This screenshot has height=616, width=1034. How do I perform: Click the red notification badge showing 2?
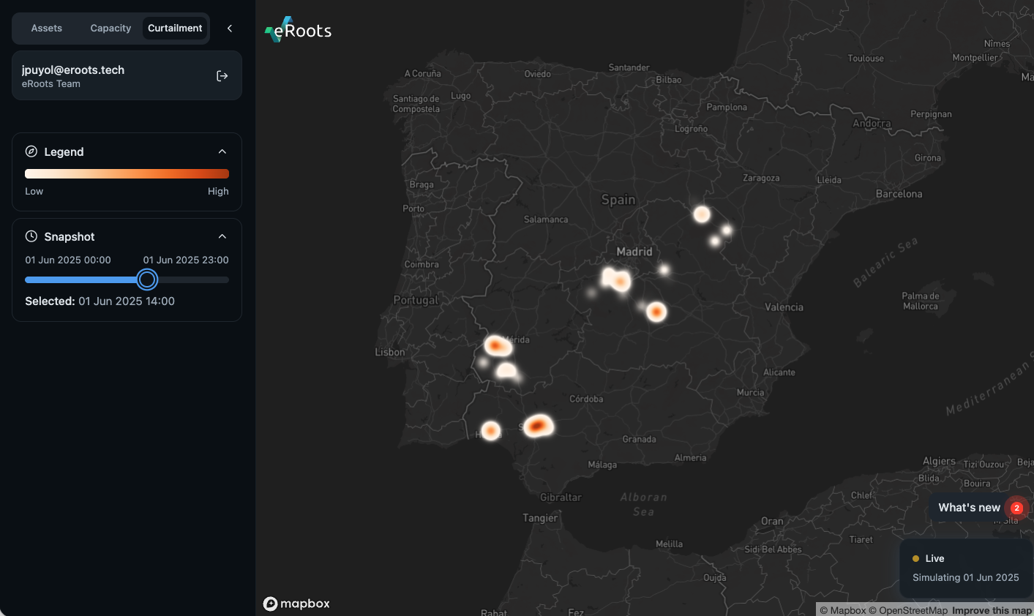point(1016,508)
